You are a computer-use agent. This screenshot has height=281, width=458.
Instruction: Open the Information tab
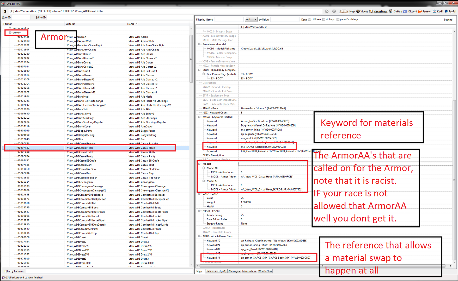[x=249, y=271]
